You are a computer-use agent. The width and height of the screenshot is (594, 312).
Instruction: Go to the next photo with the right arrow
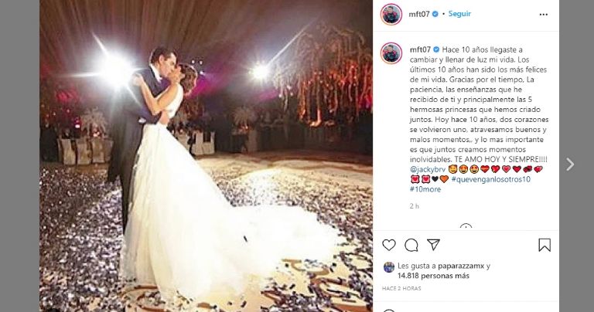[570, 164]
